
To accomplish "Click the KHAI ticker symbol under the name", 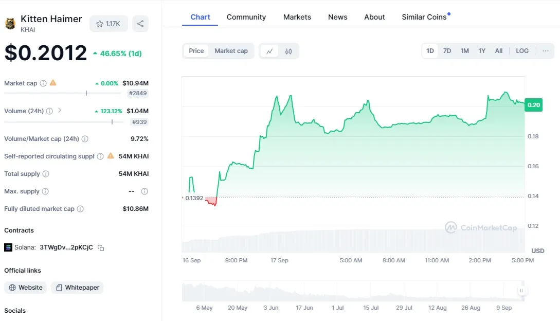I will (x=28, y=30).
